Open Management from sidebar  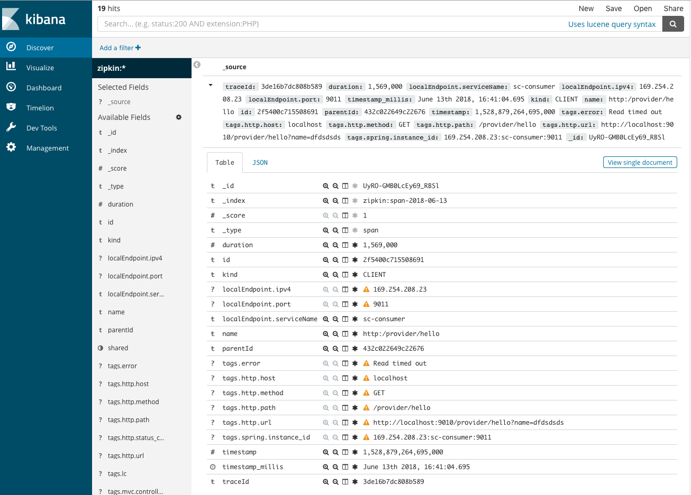pyautogui.click(x=46, y=148)
